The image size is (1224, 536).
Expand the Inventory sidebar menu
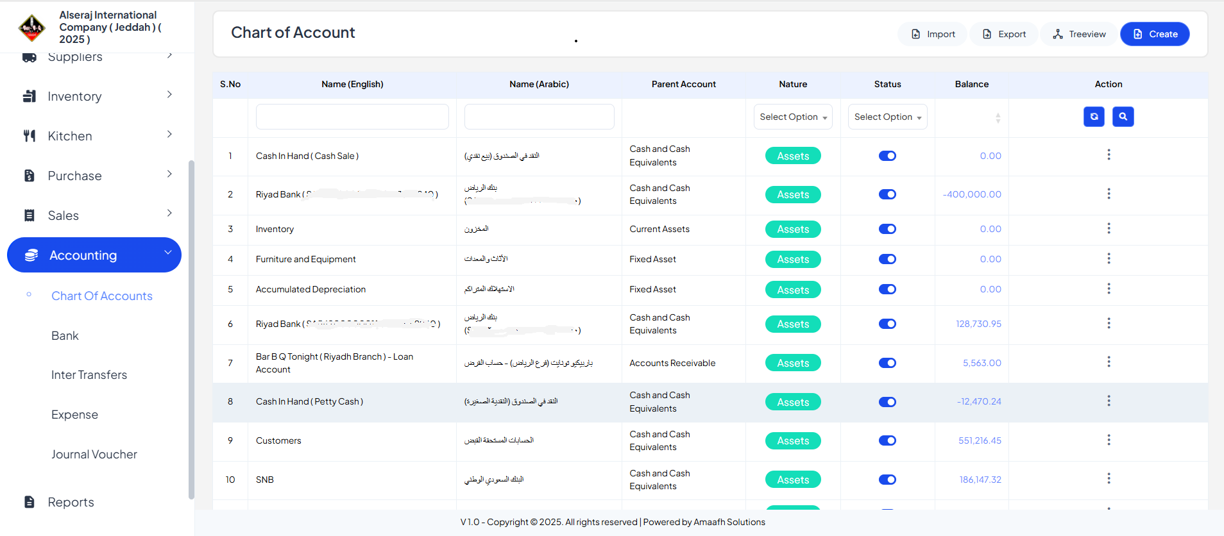96,96
